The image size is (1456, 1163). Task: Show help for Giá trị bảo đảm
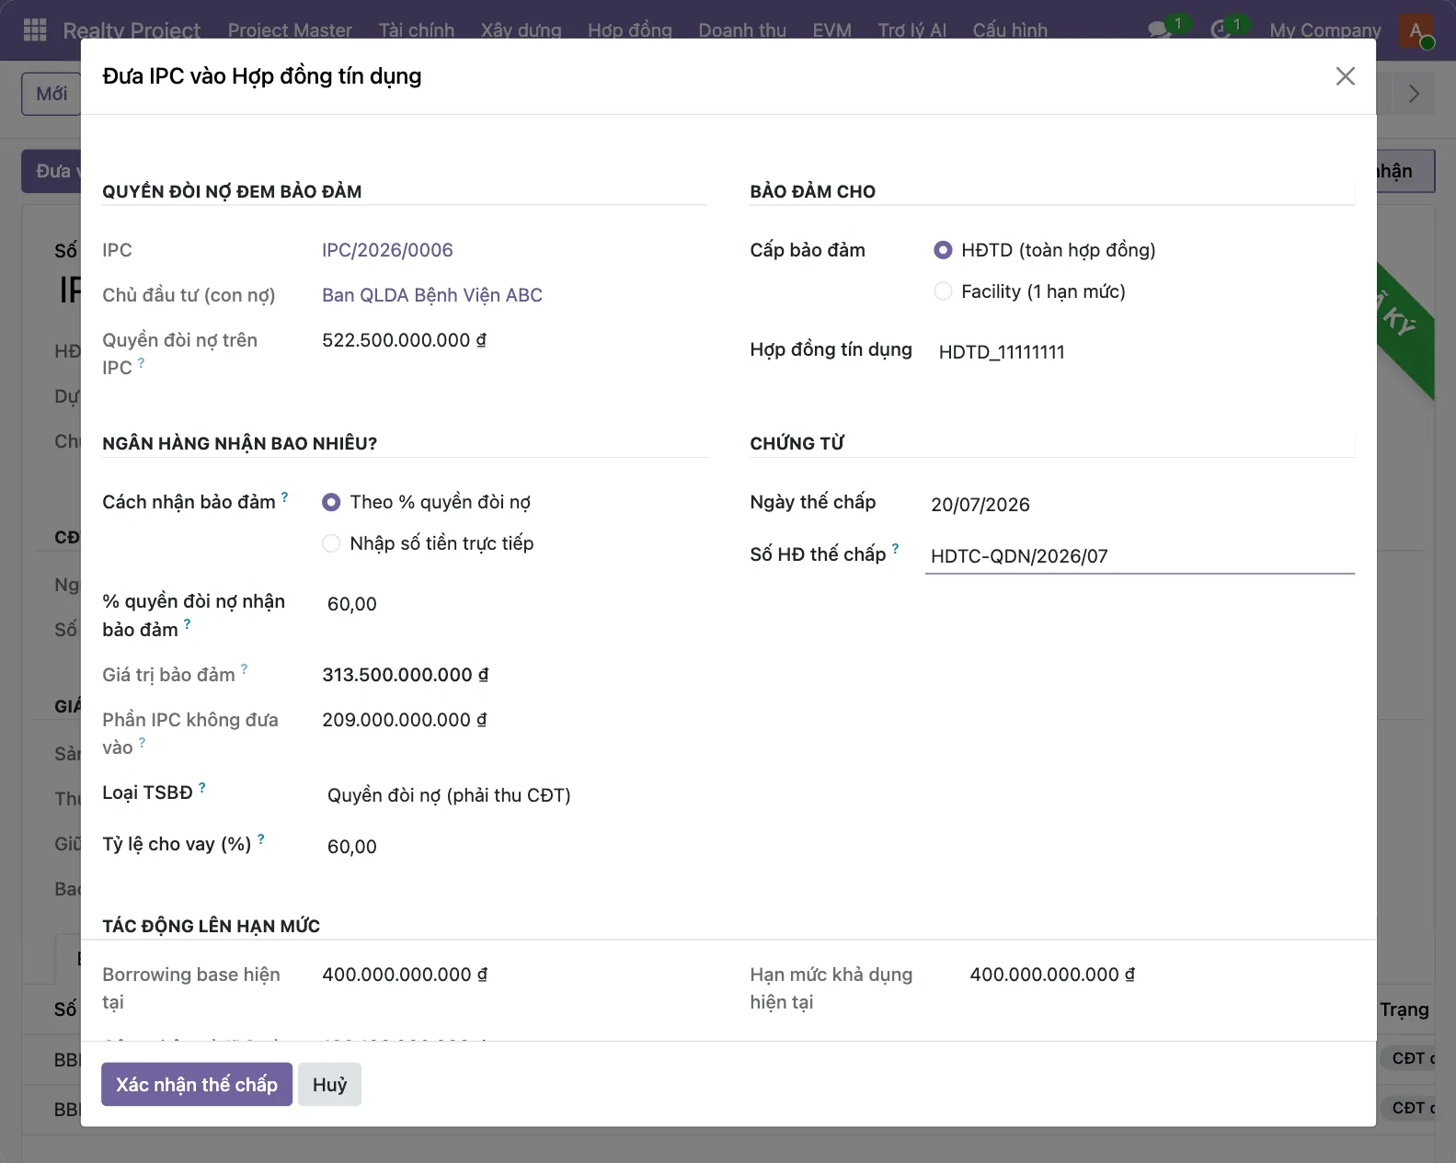coord(244,669)
